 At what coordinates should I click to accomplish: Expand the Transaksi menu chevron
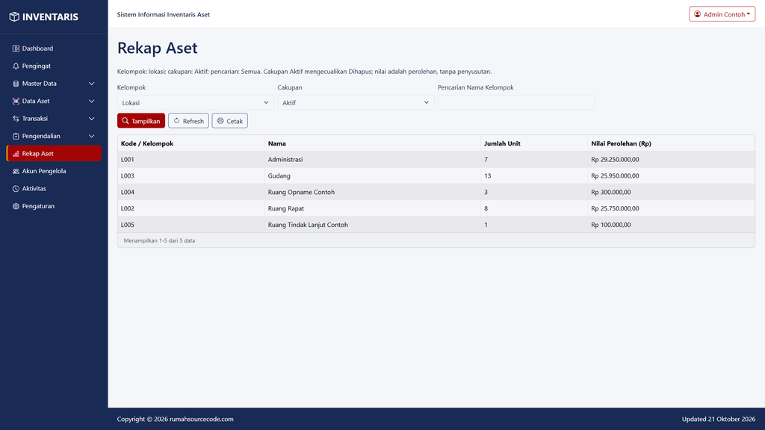click(x=91, y=119)
